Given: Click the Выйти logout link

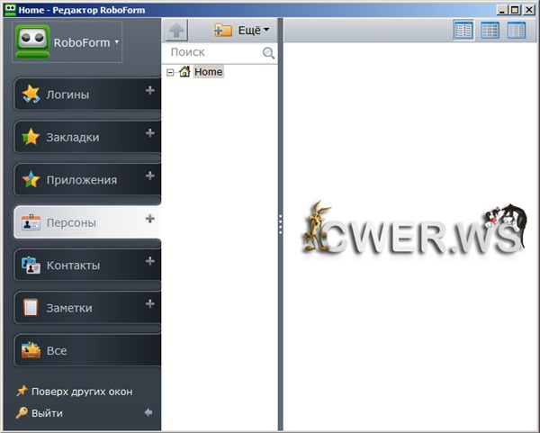Looking at the screenshot, I should (47, 413).
